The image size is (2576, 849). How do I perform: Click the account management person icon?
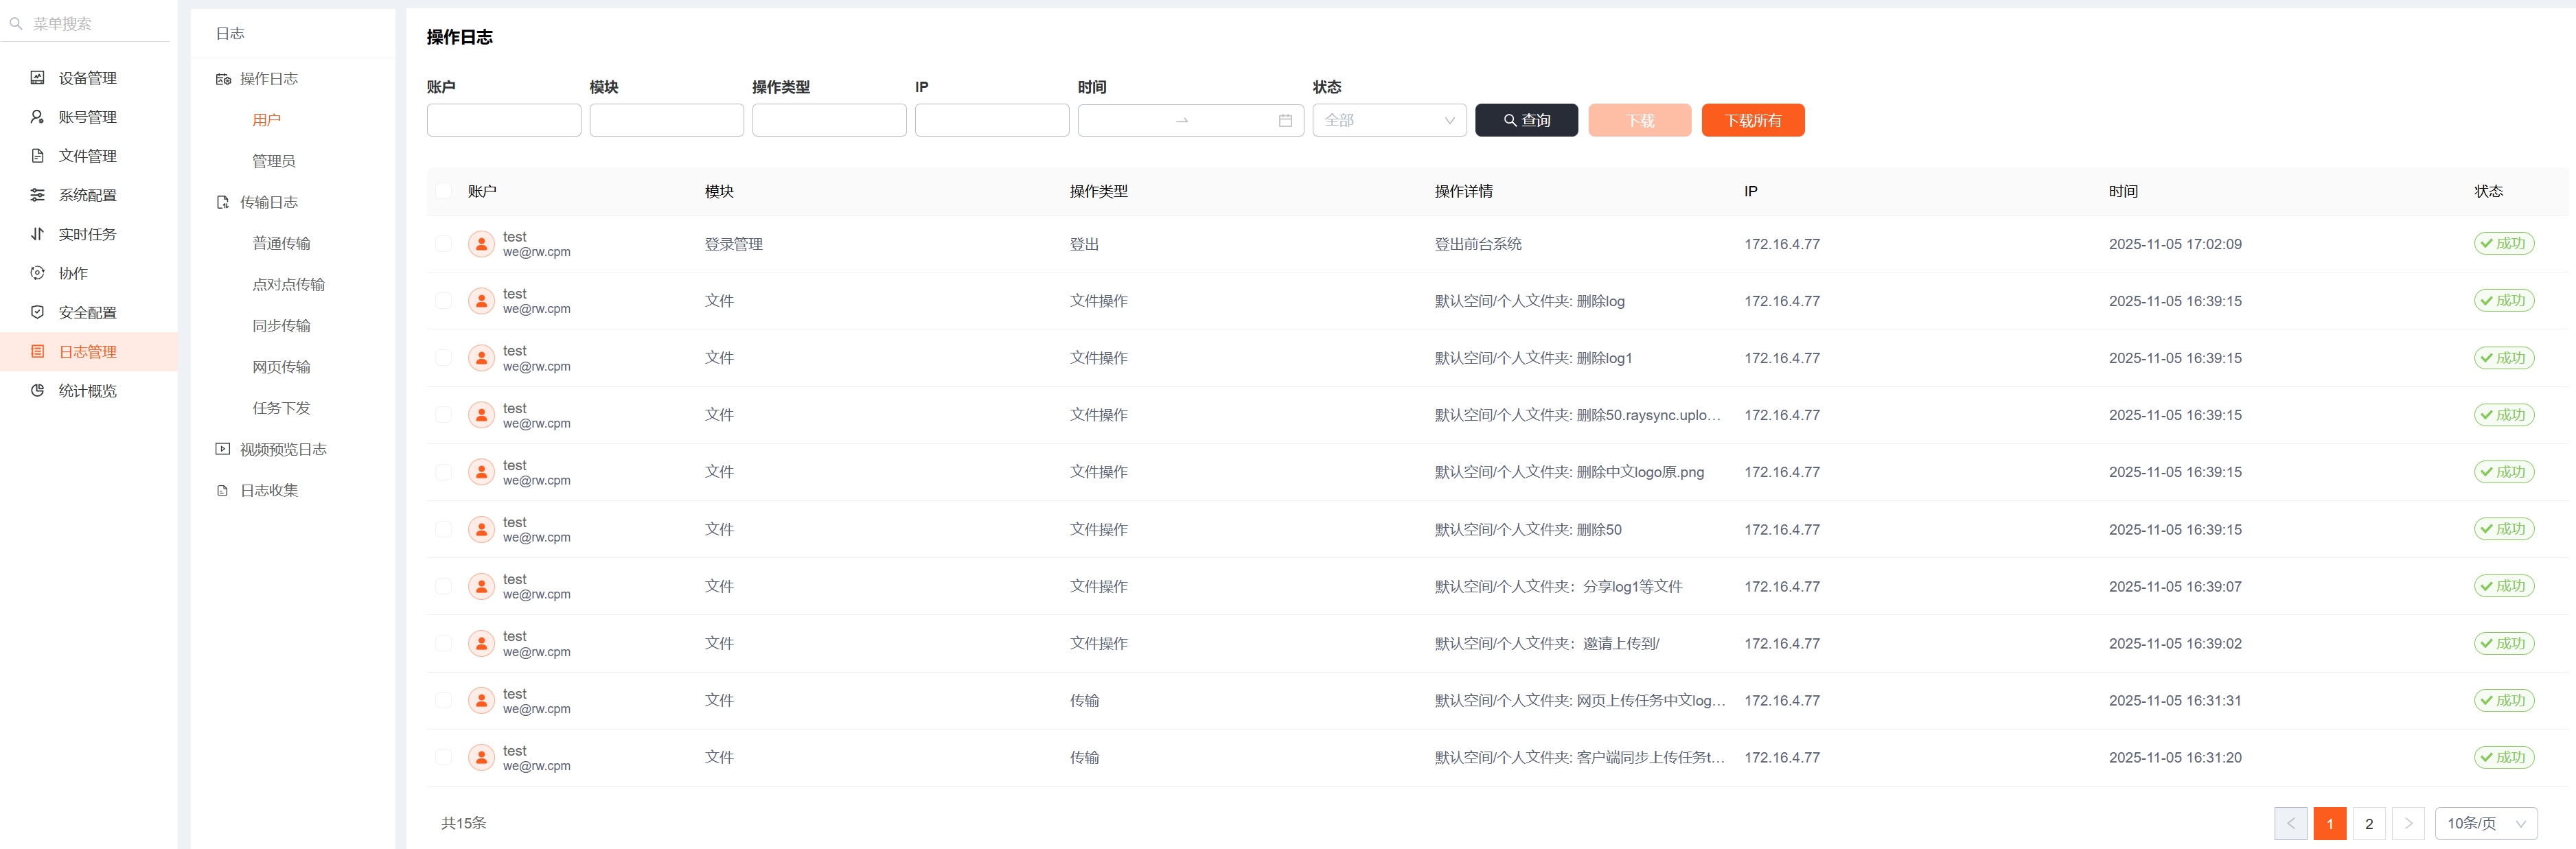37,117
